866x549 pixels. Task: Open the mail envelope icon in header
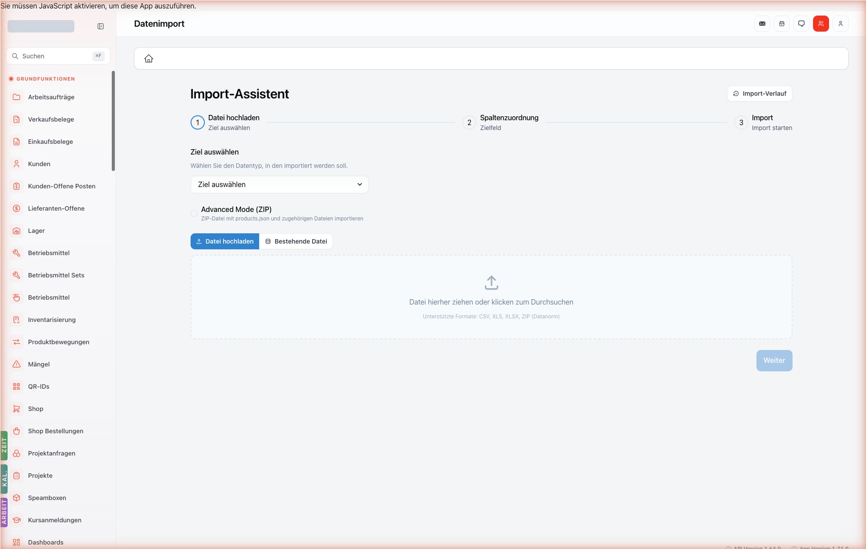[762, 24]
